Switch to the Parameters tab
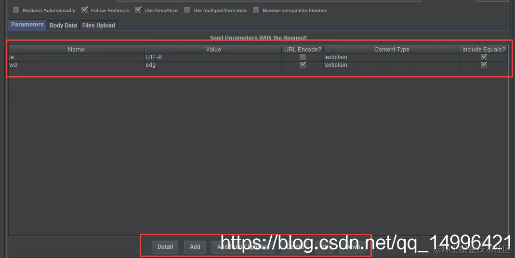Viewport: 515px width, 258px height. point(27,25)
